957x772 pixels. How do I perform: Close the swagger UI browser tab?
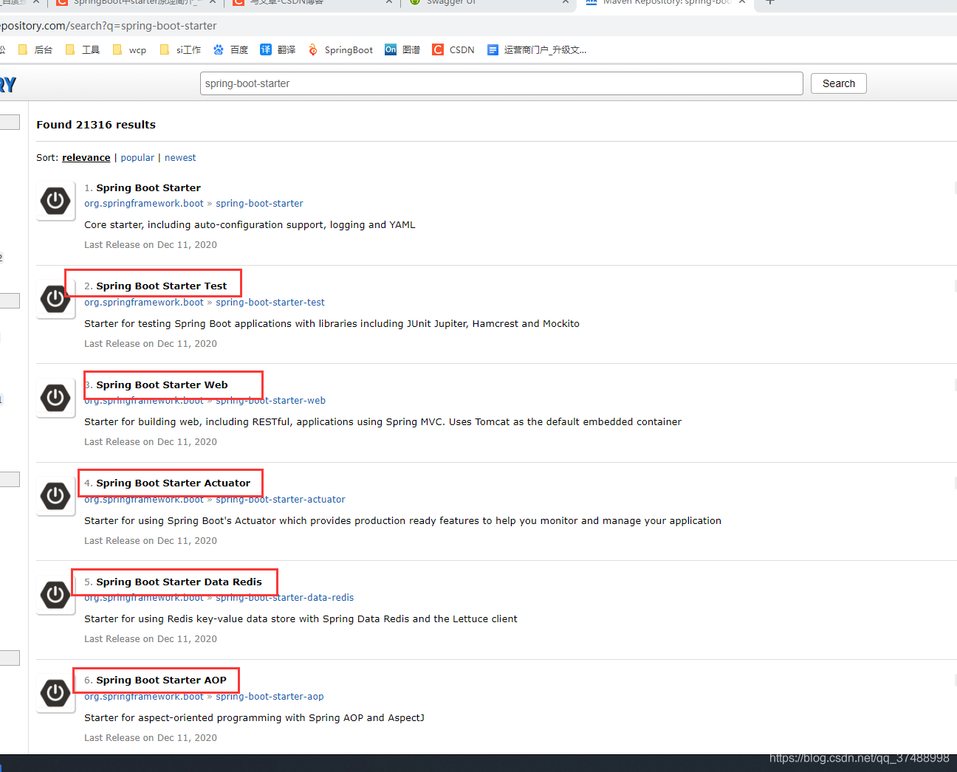click(565, 2)
